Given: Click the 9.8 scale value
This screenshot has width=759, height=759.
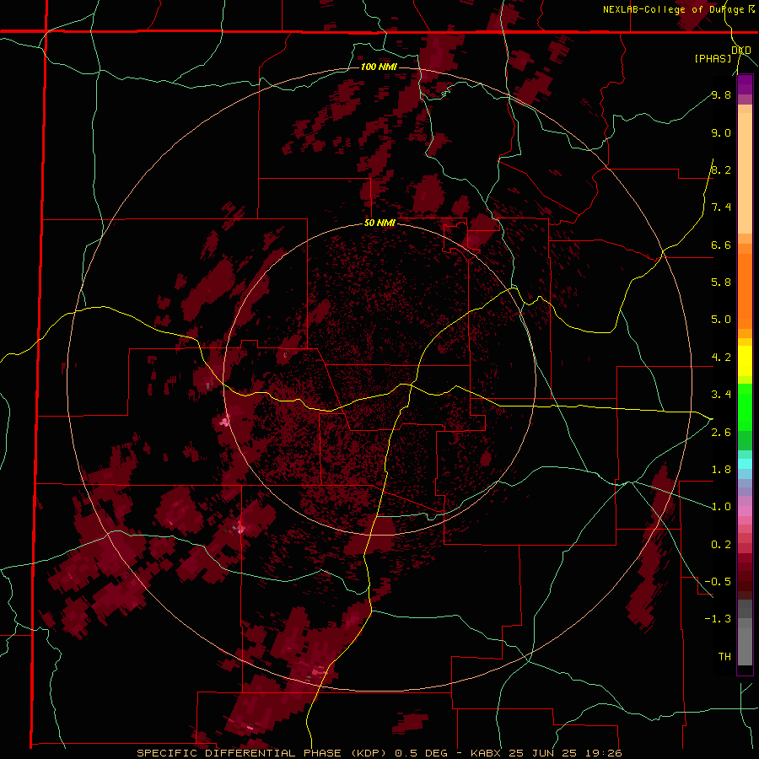Looking at the screenshot, I should 721,94.
